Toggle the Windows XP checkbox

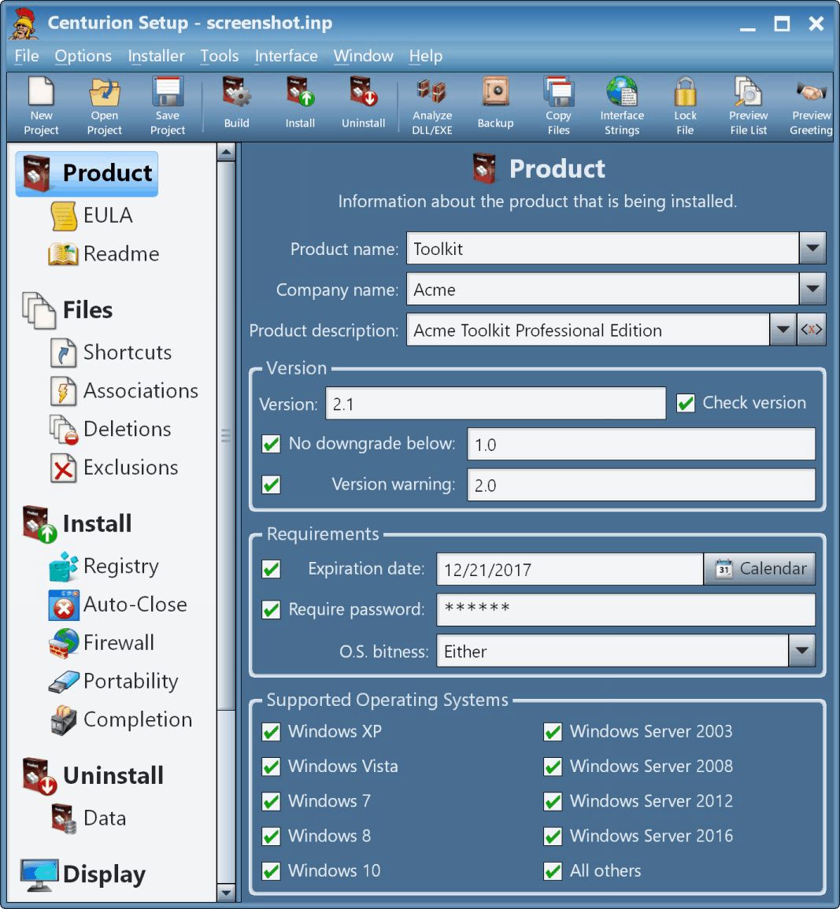click(x=272, y=732)
